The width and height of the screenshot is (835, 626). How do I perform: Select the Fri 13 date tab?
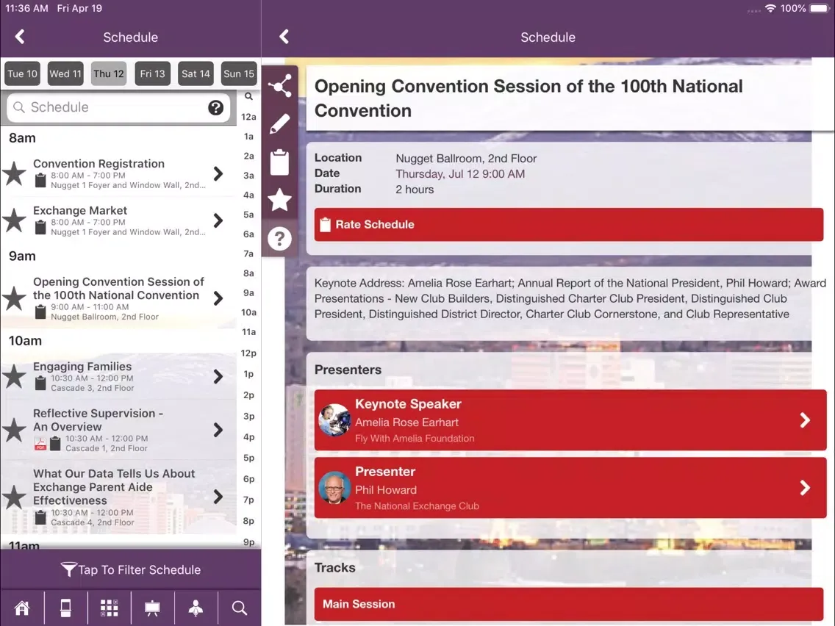click(152, 74)
